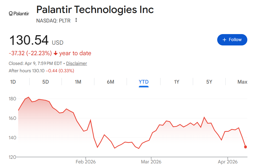
Task: Click the red endpoint dot on chart
Action: [x=245, y=147]
